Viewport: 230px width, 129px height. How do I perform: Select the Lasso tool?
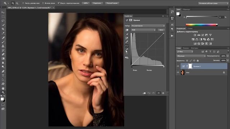(3, 21)
